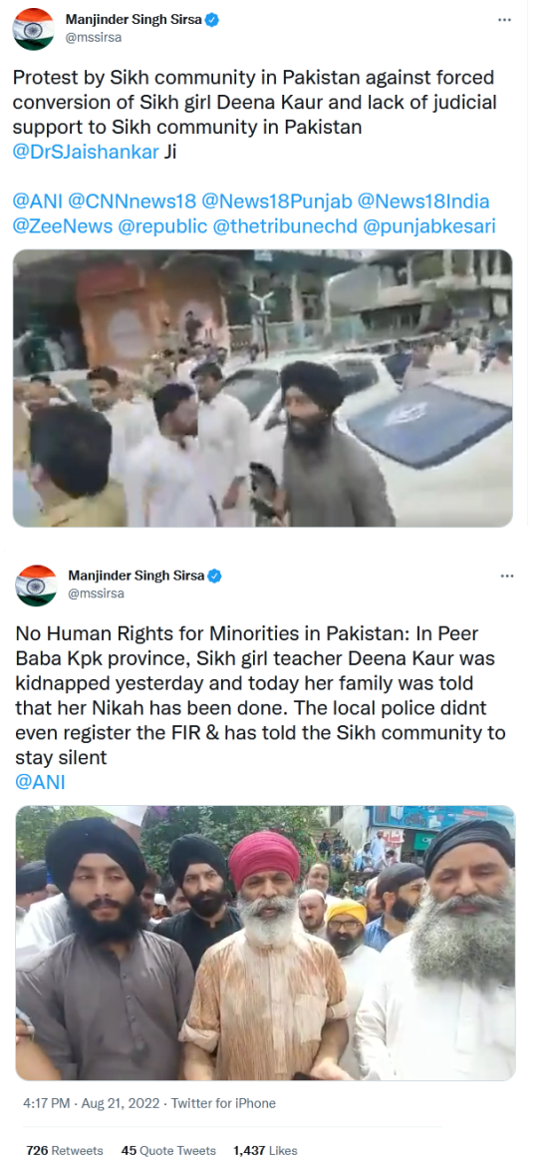
Task: Open the @punjabkesari mention
Action: [428, 225]
